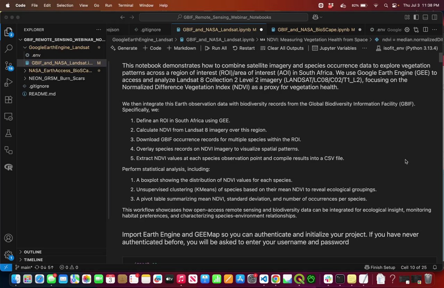Viewport: 444px width, 288px height.
Task: Open .gitignore in the explorer tree
Action: click(x=62, y=86)
